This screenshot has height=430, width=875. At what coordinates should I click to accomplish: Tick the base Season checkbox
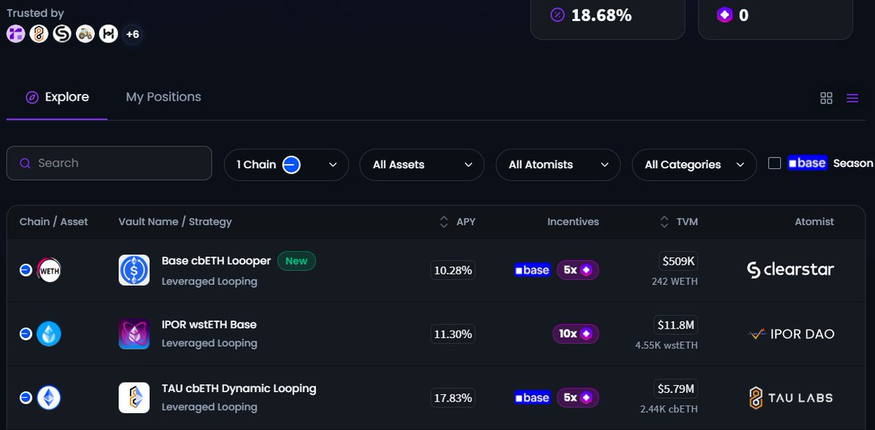coord(774,163)
